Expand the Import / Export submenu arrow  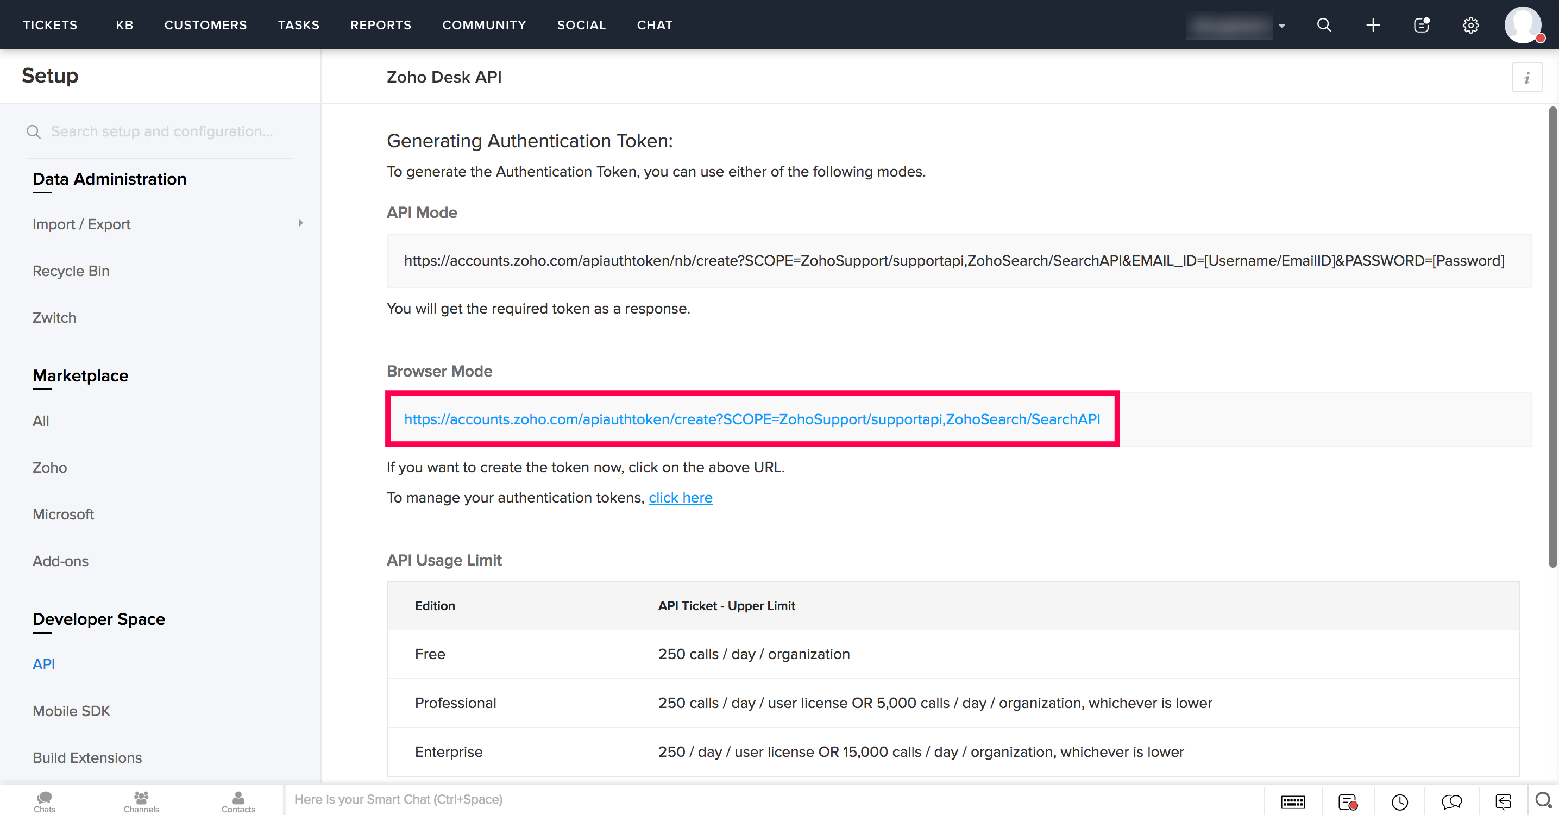pyautogui.click(x=300, y=223)
